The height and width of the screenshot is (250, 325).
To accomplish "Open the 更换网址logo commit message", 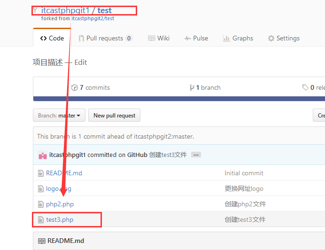I will click(x=244, y=189).
